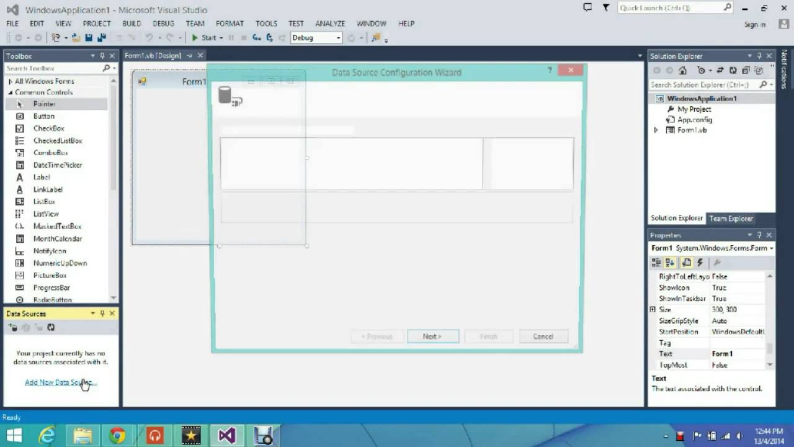Click the Properties page icon in Properties panel
The width and height of the screenshot is (794, 447).
686,263
